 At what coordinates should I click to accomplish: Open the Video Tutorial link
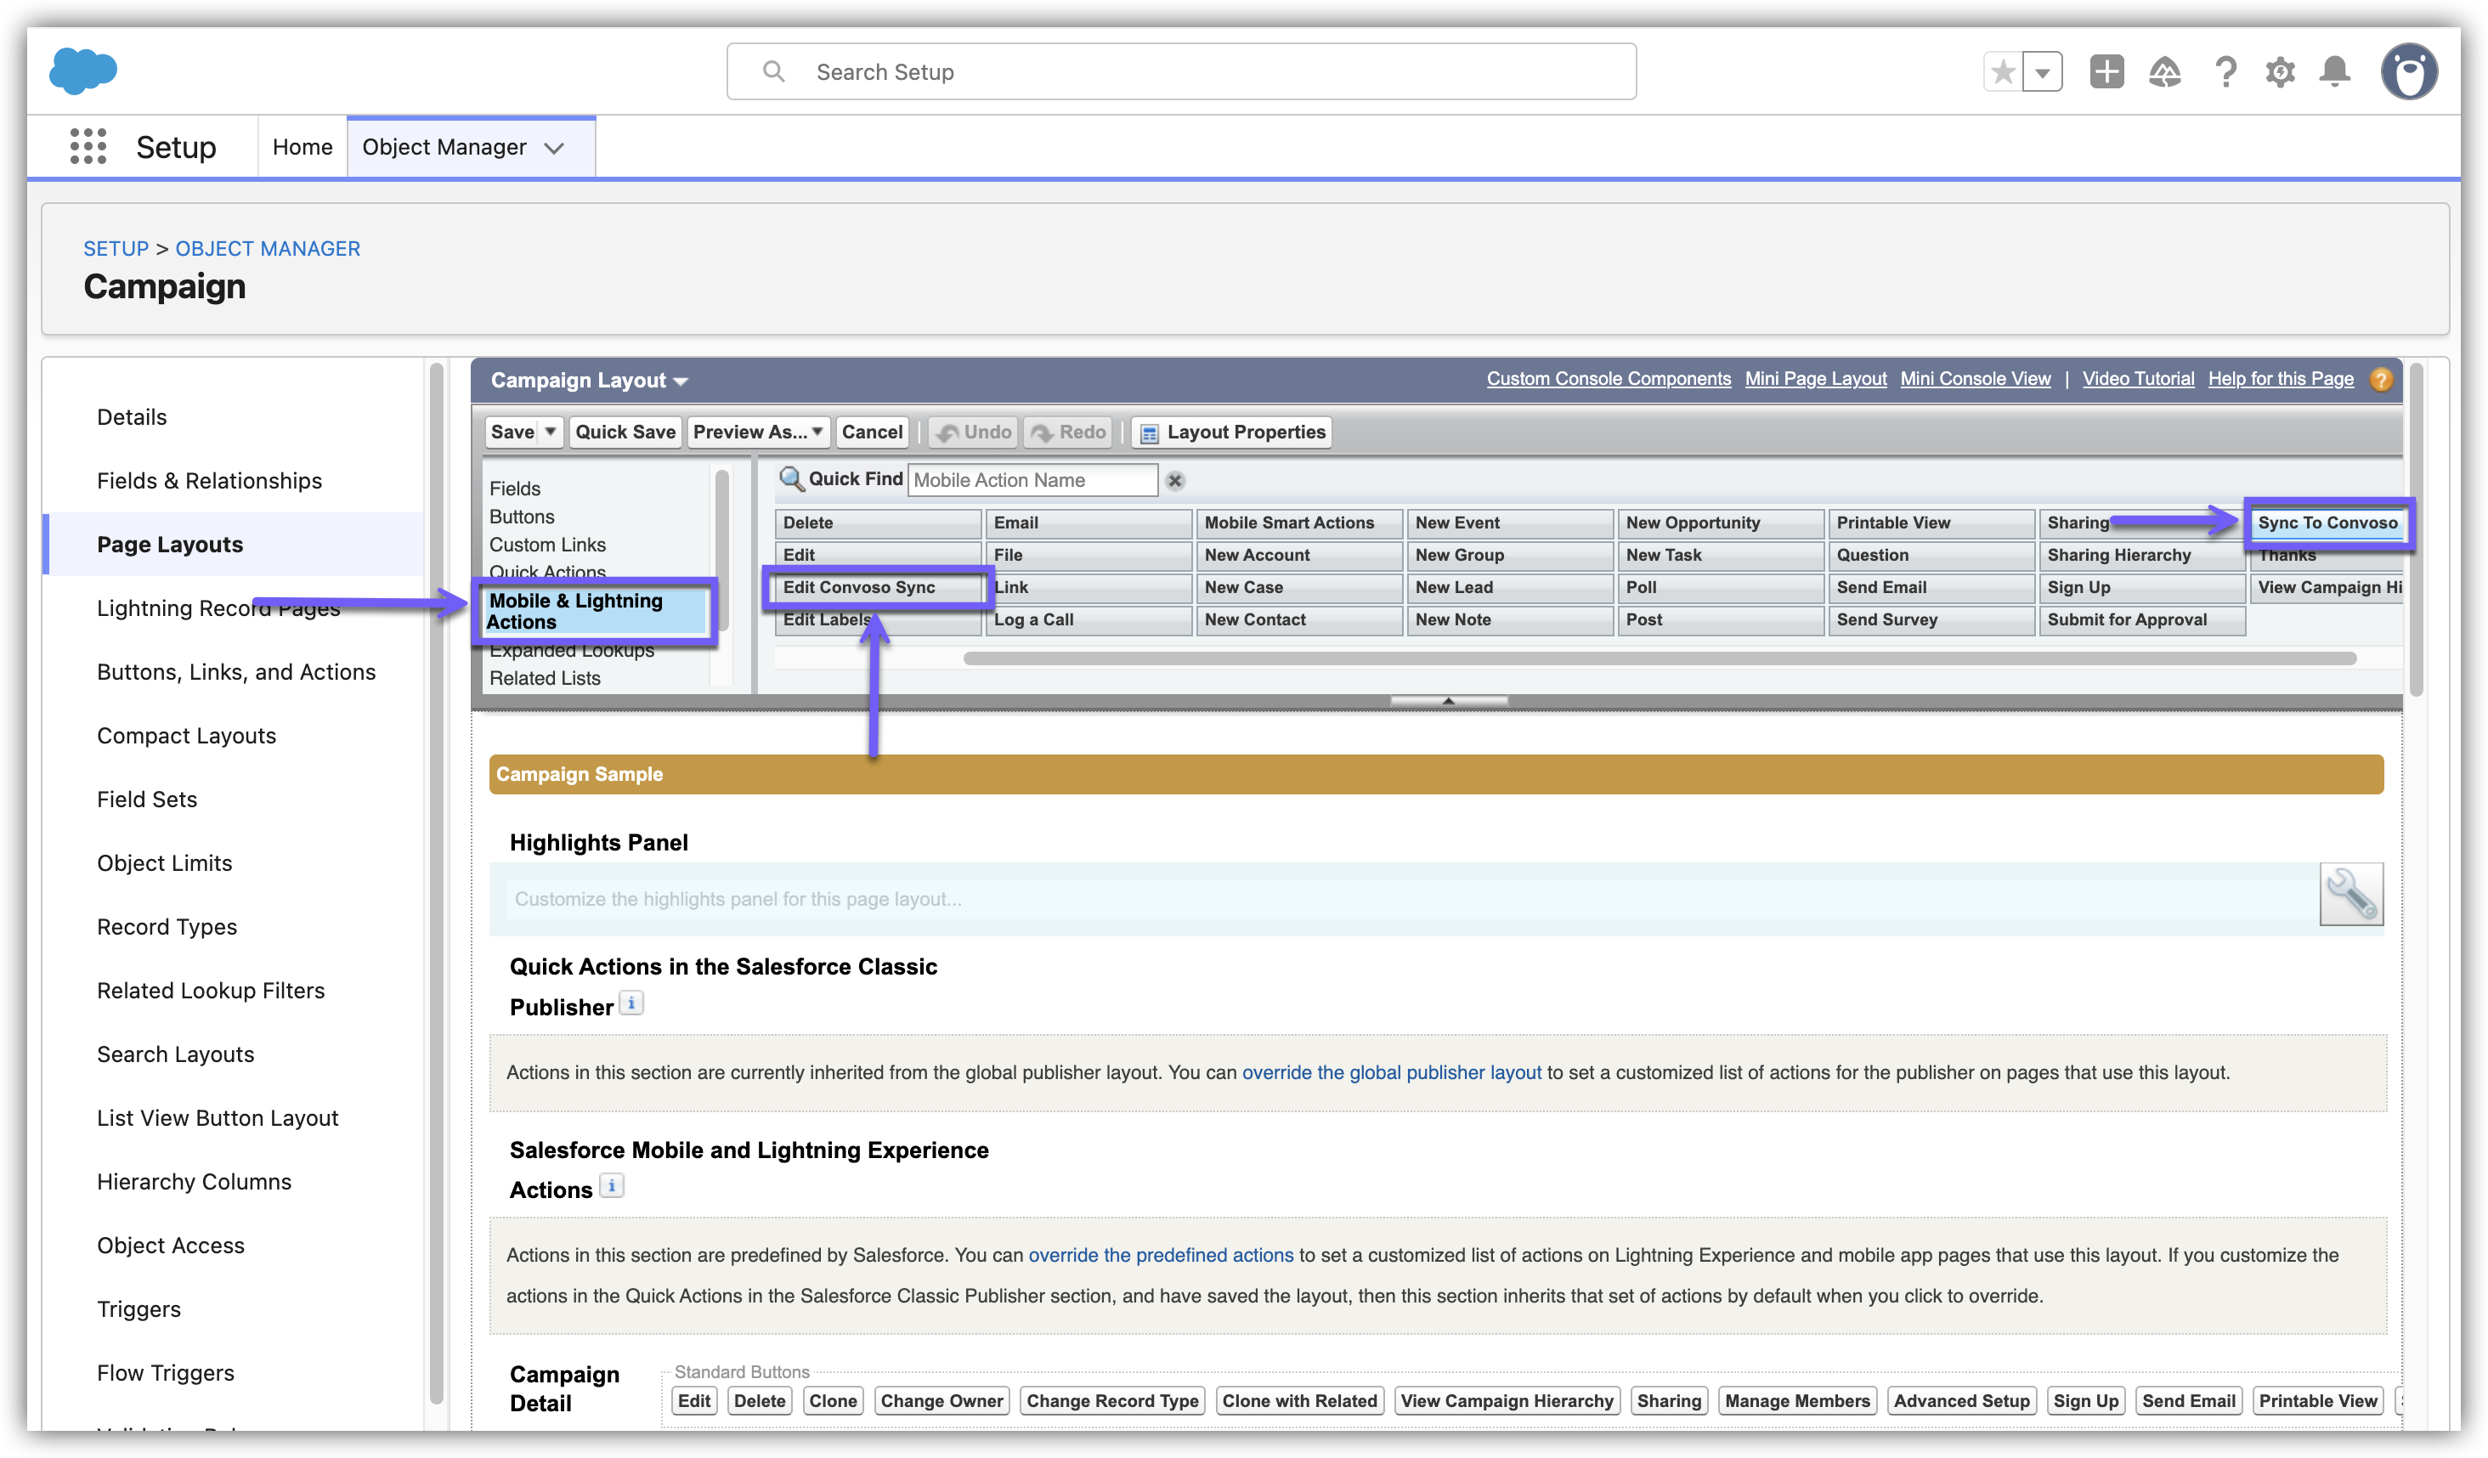2138,379
